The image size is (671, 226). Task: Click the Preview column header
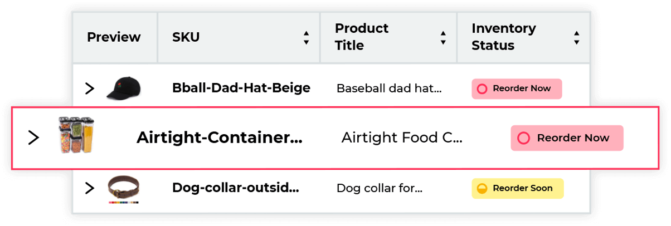pyautogui.click(x=114, y=37)
